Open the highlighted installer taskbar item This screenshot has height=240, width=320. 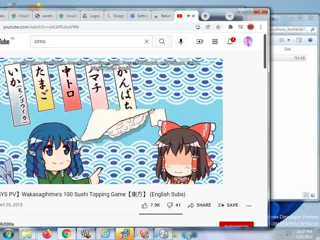125,234
